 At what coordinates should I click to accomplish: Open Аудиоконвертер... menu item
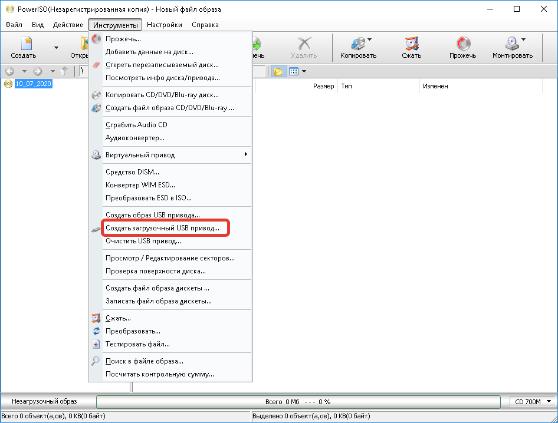(170, 138)
